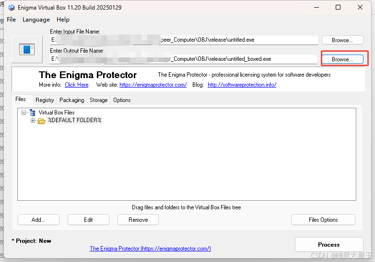Viewport: 375px width, 262px height.
Task: Open the https://enigmaprotector.com/ web site link
Action: [153, 85]
